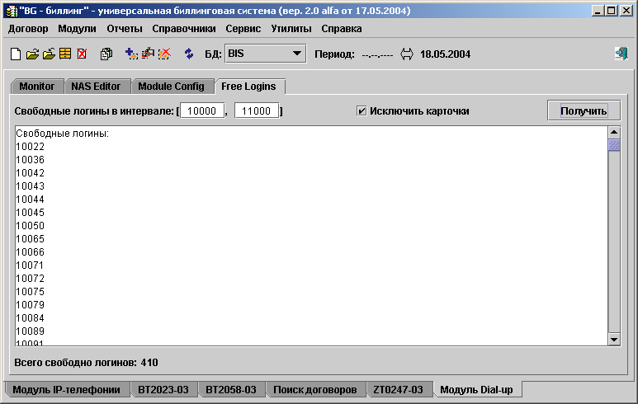Screen dimensions: 638x404
Task: Click the exit door icon at toolbar right
Action: pos(621,54)
